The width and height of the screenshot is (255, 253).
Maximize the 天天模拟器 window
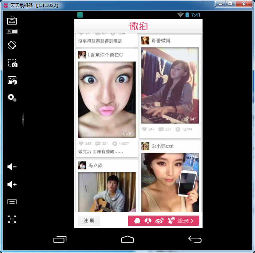pyautogui.click(x=230, y=4)
